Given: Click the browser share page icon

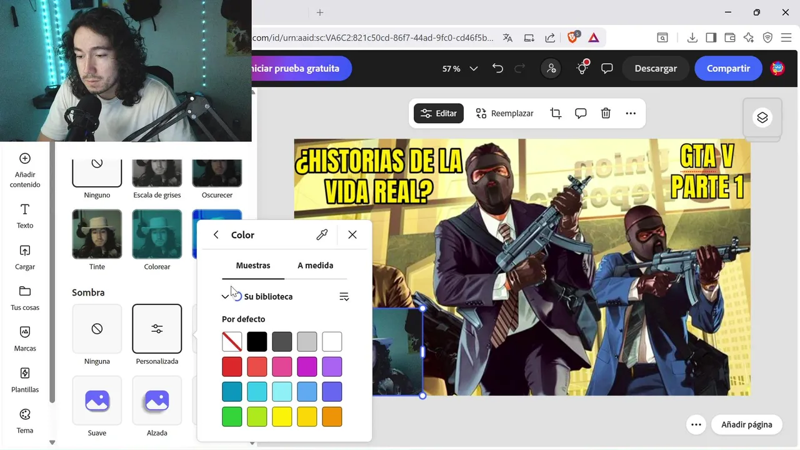Looking at the screenshot, I should (551, 37).
